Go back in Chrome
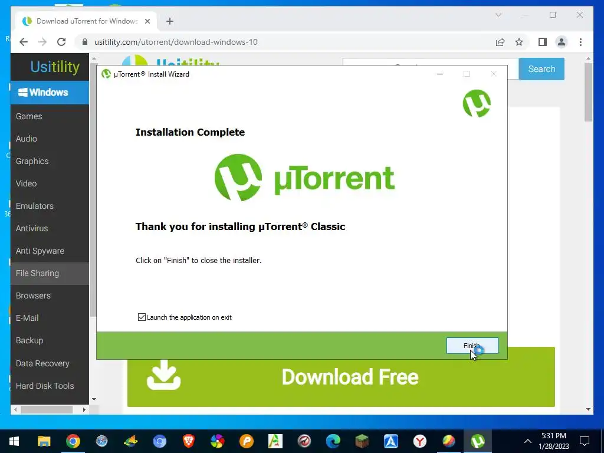This screenshot has height=453, width=604. [x=24, y=42]
